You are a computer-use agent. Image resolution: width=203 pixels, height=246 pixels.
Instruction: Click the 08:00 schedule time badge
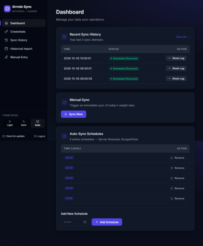(x=69, y=158)
